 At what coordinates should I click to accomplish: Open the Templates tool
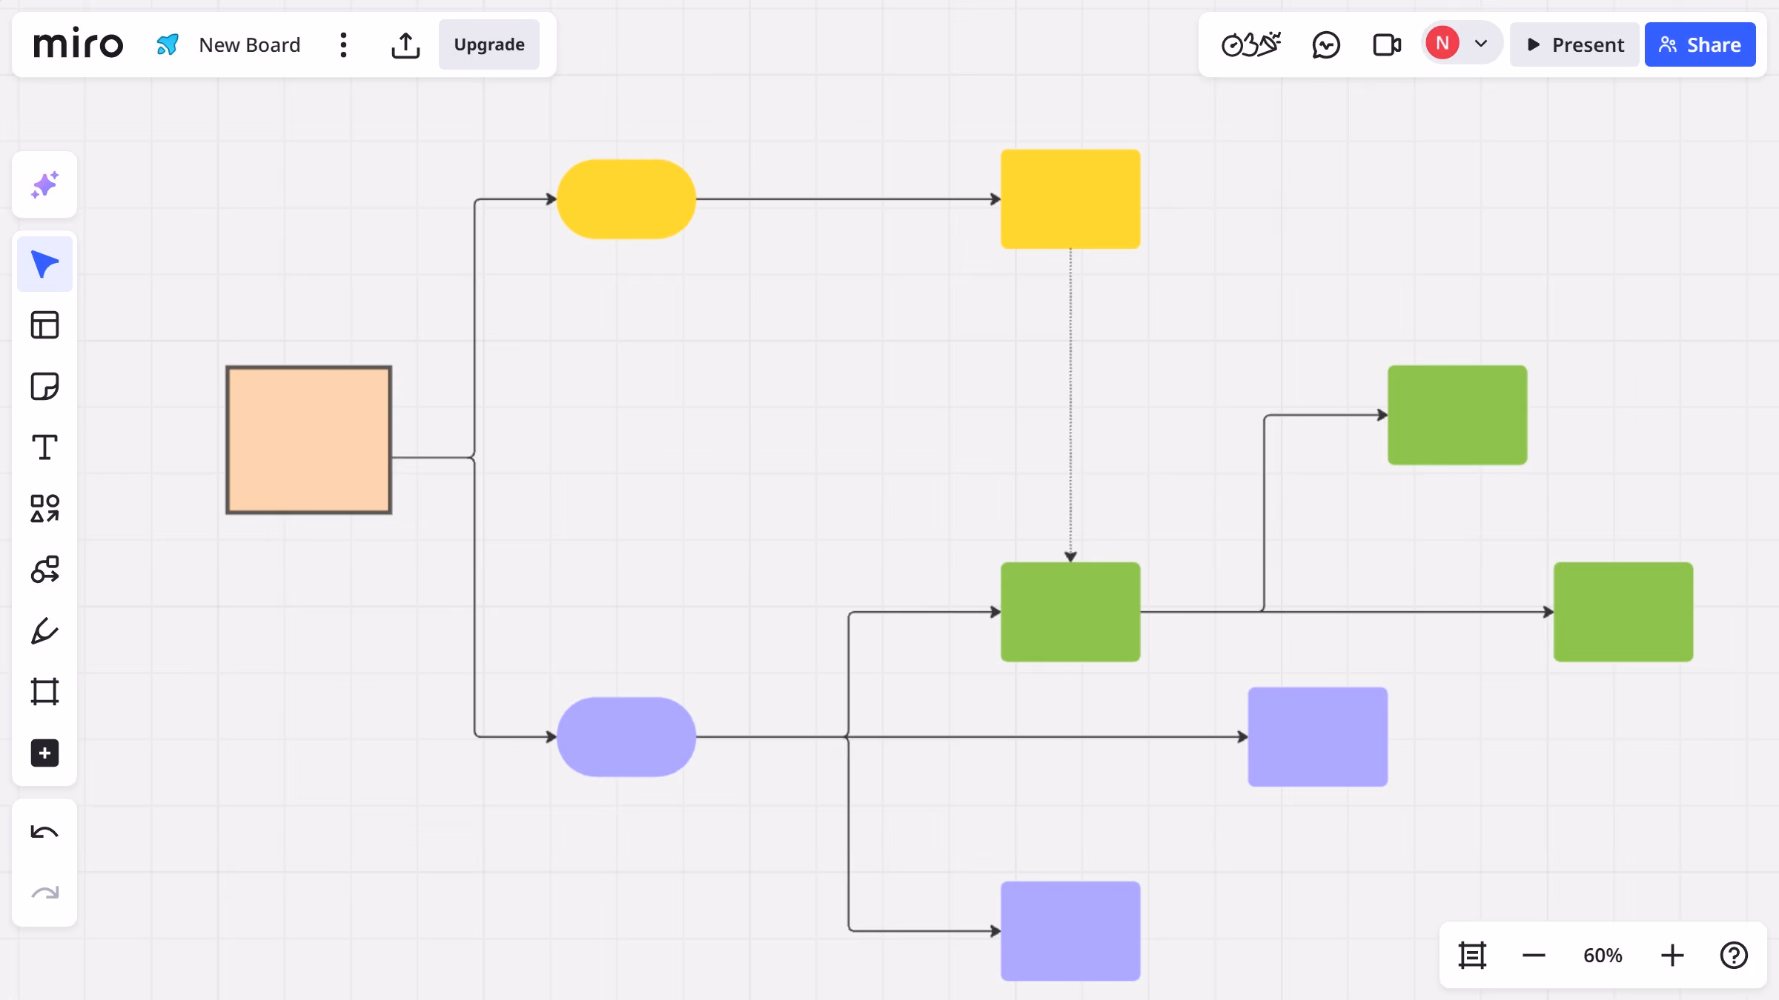44,325
